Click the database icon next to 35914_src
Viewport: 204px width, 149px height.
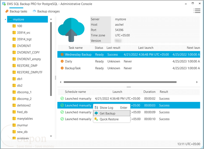(x=14, y=33)
